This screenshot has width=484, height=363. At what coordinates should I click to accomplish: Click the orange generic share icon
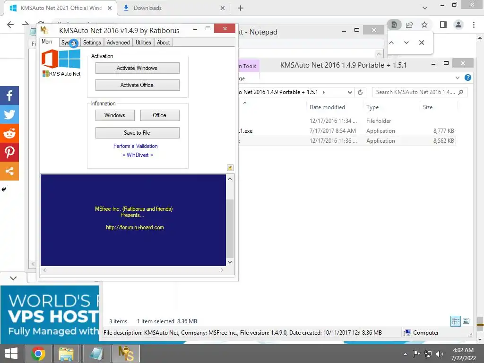tap(9, 171)
